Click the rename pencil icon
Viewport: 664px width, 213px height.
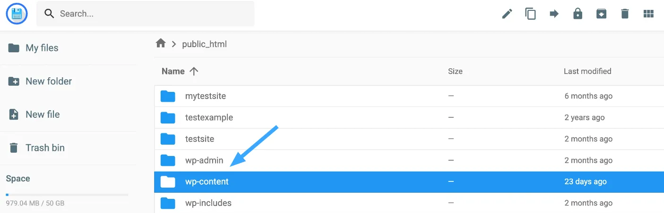(x=507, y=14)
